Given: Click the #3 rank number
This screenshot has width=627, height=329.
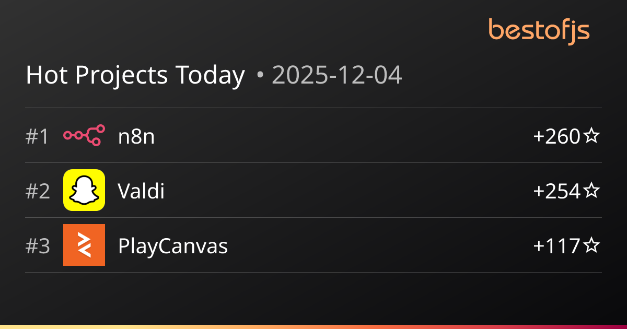Looking at the screenshot, I should pos(38,246).
